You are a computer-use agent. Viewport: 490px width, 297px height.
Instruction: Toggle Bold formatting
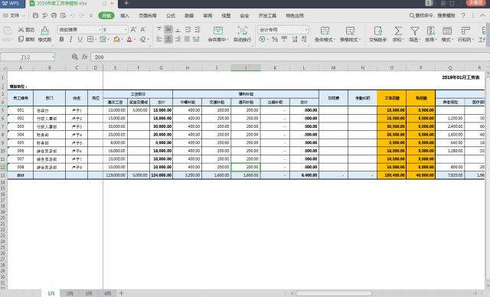(x=61, y=39)
